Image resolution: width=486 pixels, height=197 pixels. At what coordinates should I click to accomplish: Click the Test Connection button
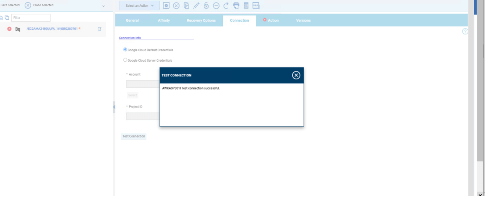tap(134, 136)
